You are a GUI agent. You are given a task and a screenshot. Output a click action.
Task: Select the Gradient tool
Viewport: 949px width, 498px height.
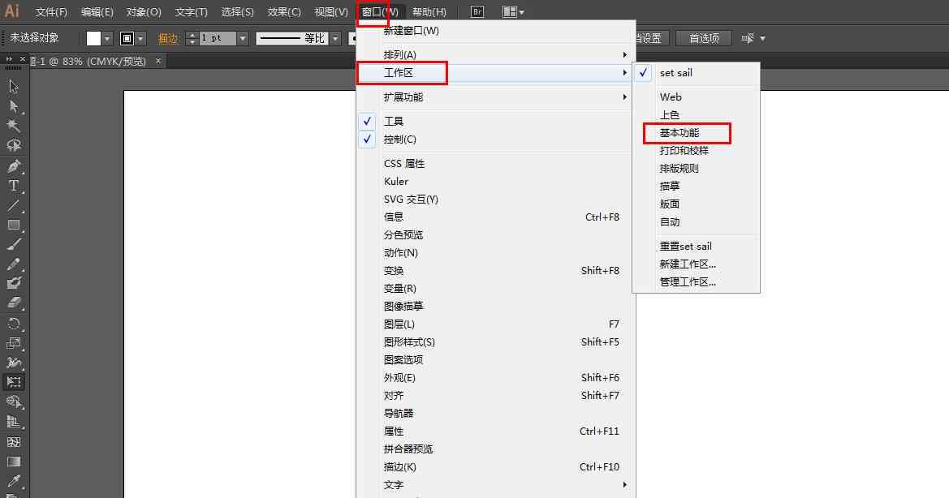14,462
